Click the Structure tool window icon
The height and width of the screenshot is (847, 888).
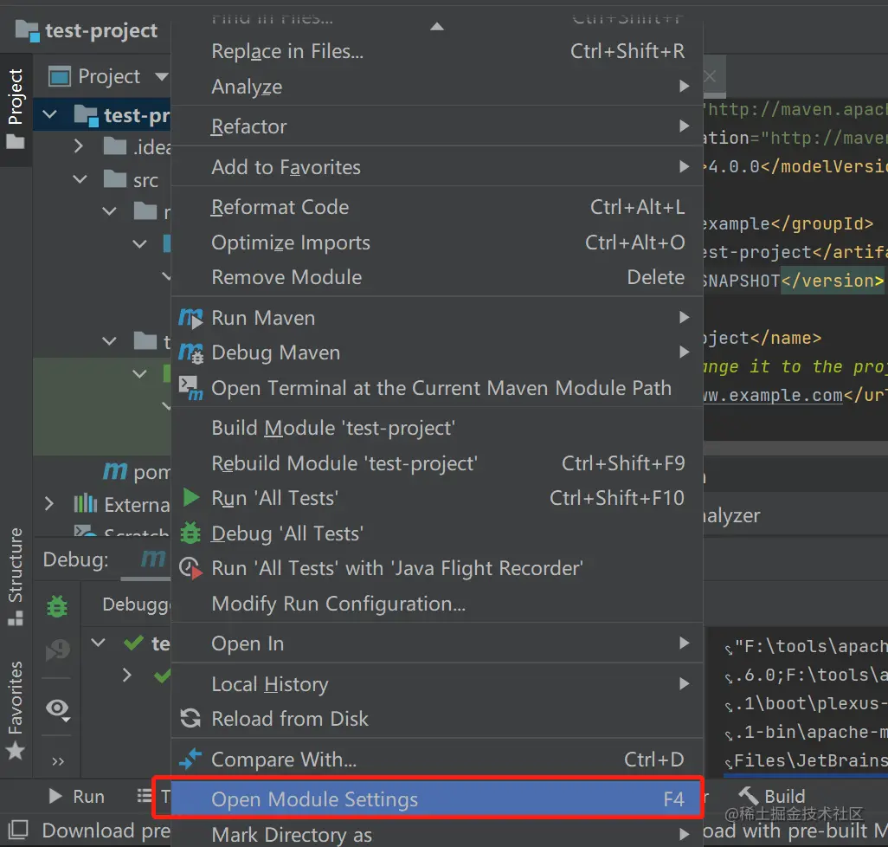(16, 618)
